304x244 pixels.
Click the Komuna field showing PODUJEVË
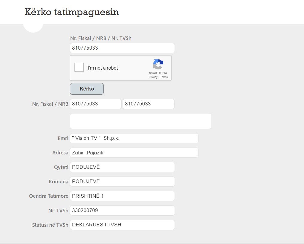click(x=122, y=182)
